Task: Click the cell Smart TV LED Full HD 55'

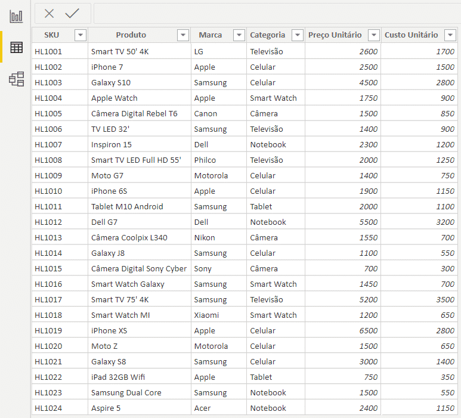Action: point(140,160)
